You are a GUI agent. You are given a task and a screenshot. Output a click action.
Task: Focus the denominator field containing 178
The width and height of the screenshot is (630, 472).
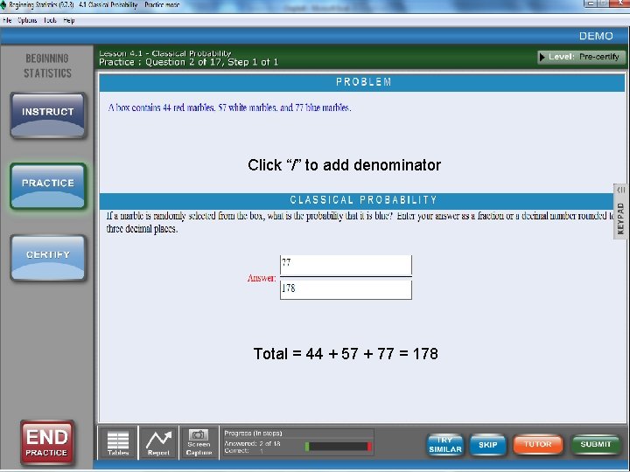pos(346,289)
